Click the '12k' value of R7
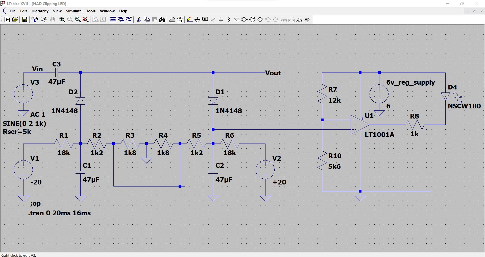485x257 pixels. pos(335,100)
